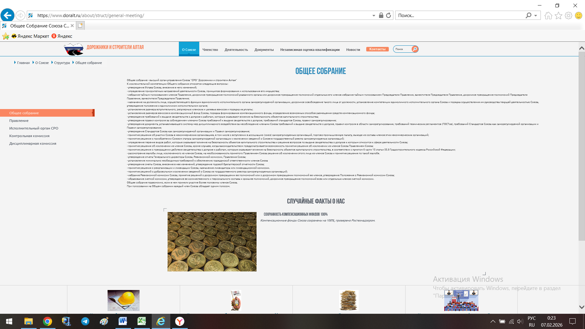Click the site search magnifier button
The height and width of the screenshot is (329, 585).
coord(415,49)
